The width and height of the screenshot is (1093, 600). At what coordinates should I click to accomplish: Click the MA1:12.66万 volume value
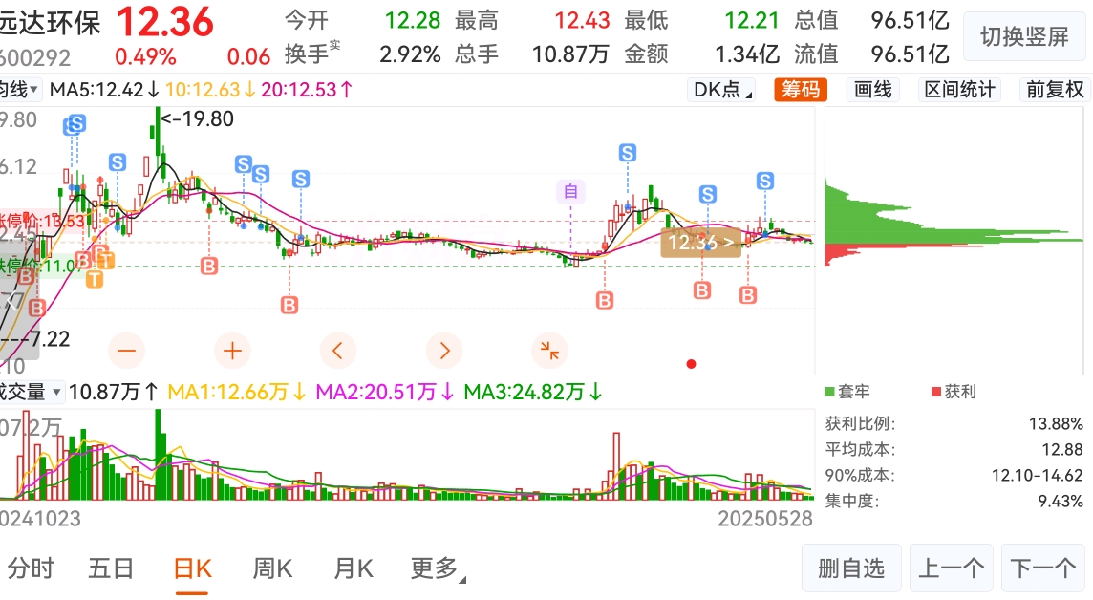click(x=236, y=393)
